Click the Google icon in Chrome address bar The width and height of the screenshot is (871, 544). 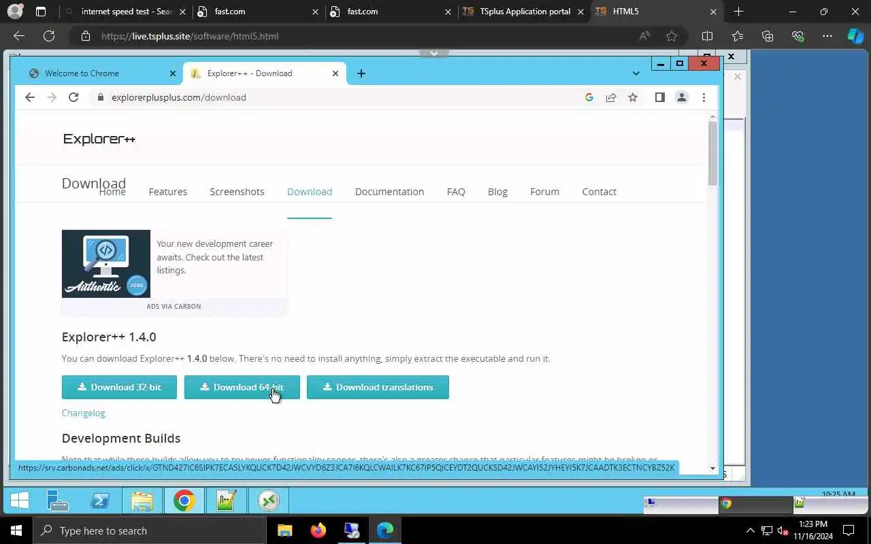(589, 97)
